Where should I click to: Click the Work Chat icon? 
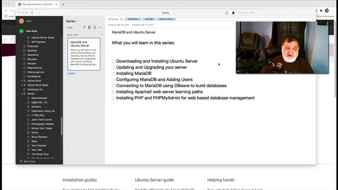point(21,161)
